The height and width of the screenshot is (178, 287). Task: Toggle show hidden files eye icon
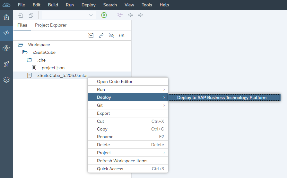pyautogui.click(x=111, y=36)
